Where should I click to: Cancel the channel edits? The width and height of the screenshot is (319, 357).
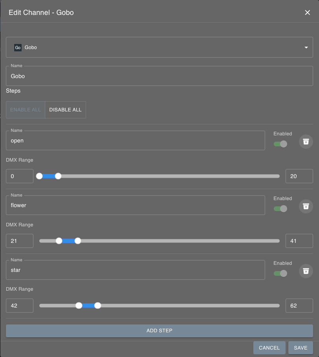269,348
